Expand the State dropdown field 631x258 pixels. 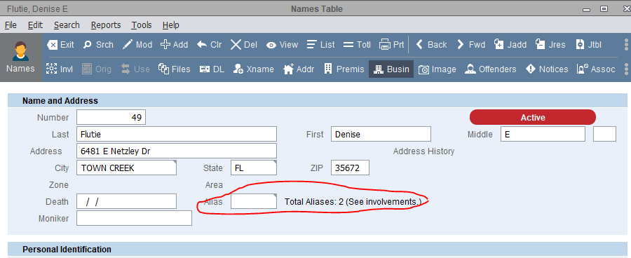pyautogui.click(x=254, y=168)
